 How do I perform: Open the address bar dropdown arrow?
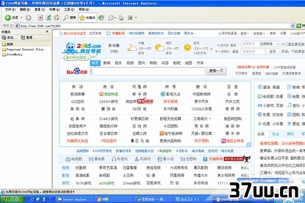pos(292,26)
